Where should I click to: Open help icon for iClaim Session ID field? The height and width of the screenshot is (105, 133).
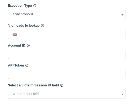click(x=62, y=85)
